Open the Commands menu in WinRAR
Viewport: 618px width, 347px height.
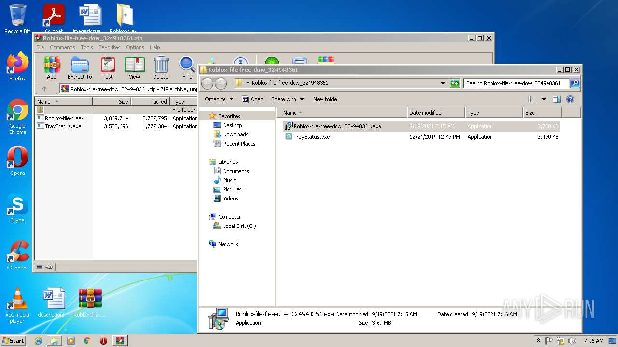pos(62,47)
